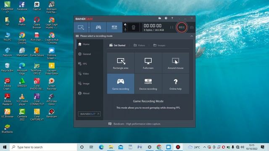Choose Device recording tile
269x151 pixels.
(148, 84)
